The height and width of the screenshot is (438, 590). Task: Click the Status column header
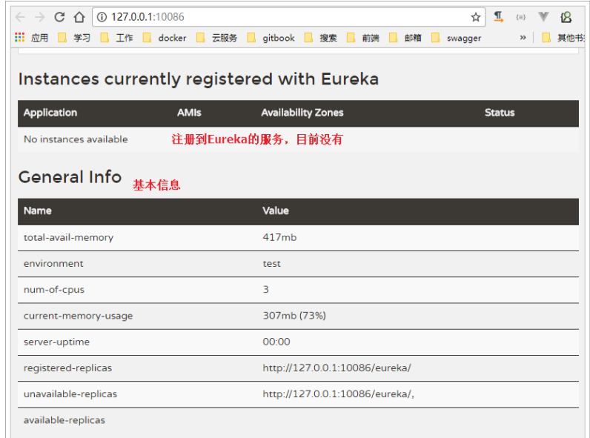coord(500,113)
